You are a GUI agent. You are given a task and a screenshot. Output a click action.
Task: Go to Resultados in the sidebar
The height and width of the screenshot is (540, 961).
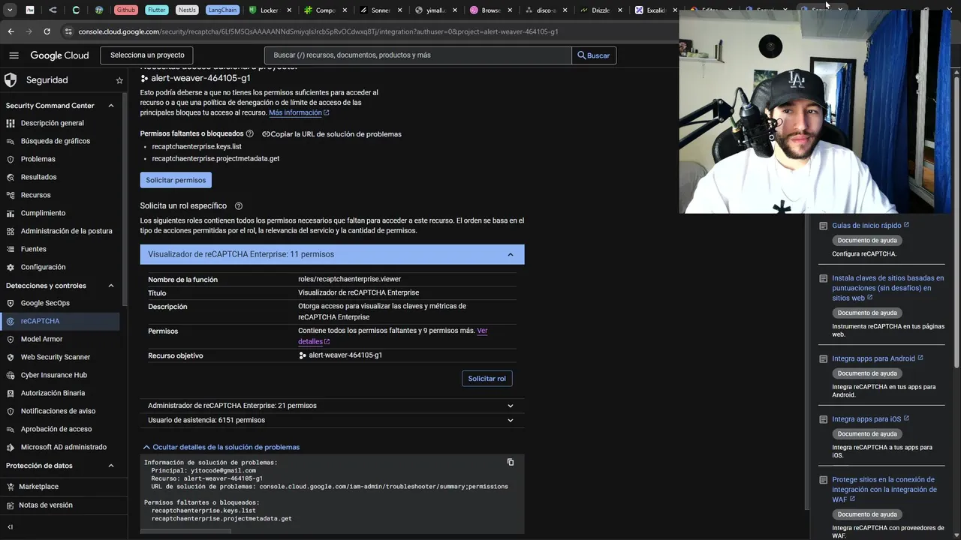(60, 177)
